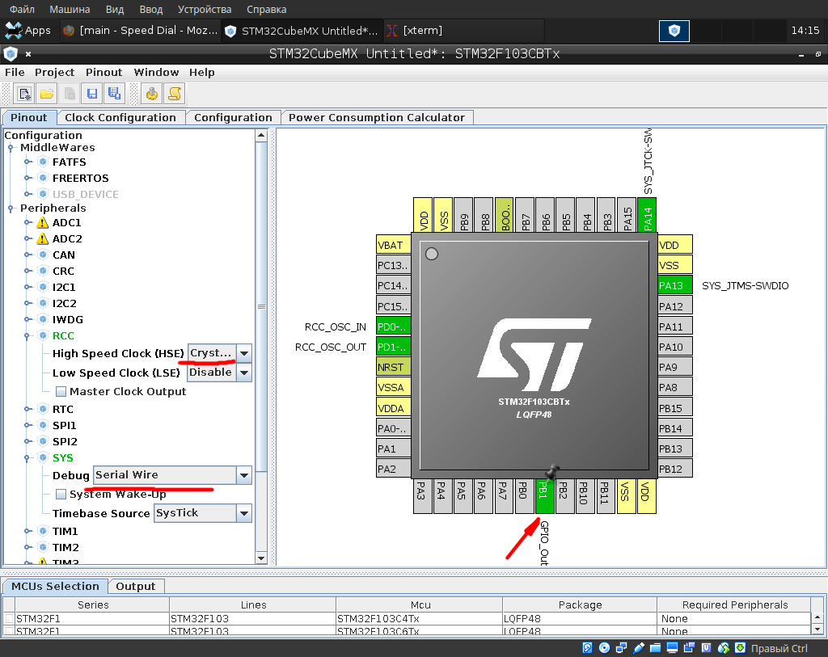Open the High Speed Clock (HSE) dropdown
The height and width of the screenshot is (657, 828).
(x=244, y=353)
